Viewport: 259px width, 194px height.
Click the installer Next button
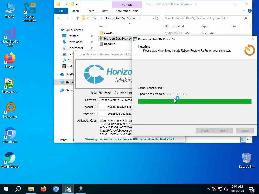(224, 131)
